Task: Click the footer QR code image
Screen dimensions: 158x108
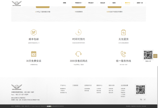Action: point(140,90)
